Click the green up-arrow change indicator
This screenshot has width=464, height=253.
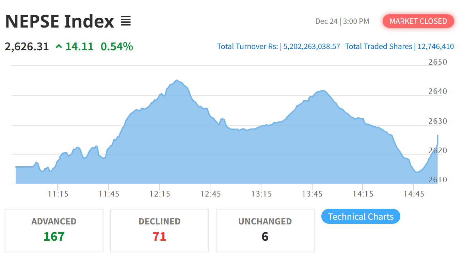[x=59, y=47]
